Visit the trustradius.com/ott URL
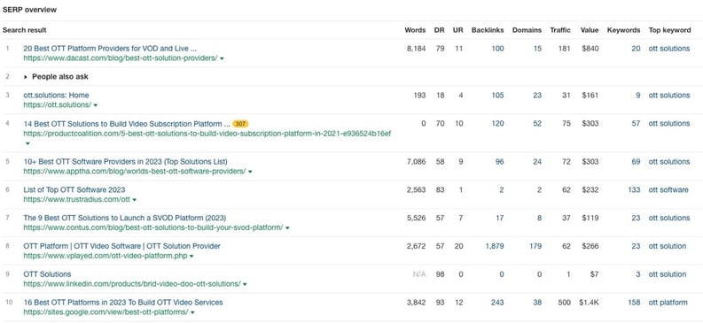The height and width of the screenshot is (323, 703). click(76, 199)
